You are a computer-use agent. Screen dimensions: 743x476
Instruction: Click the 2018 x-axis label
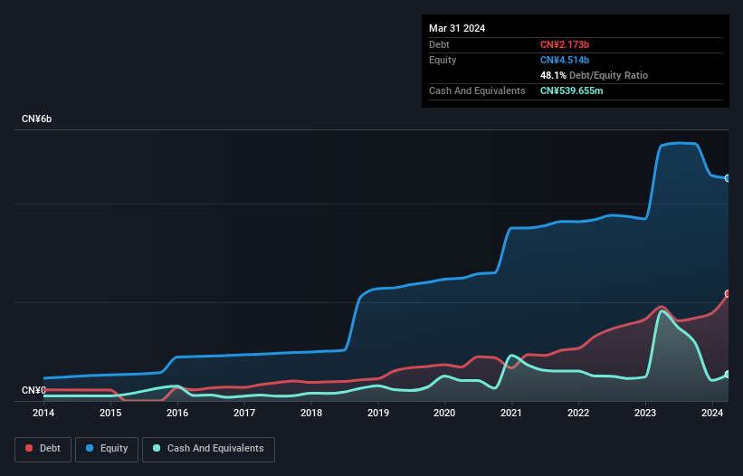(x=311, y=413)
